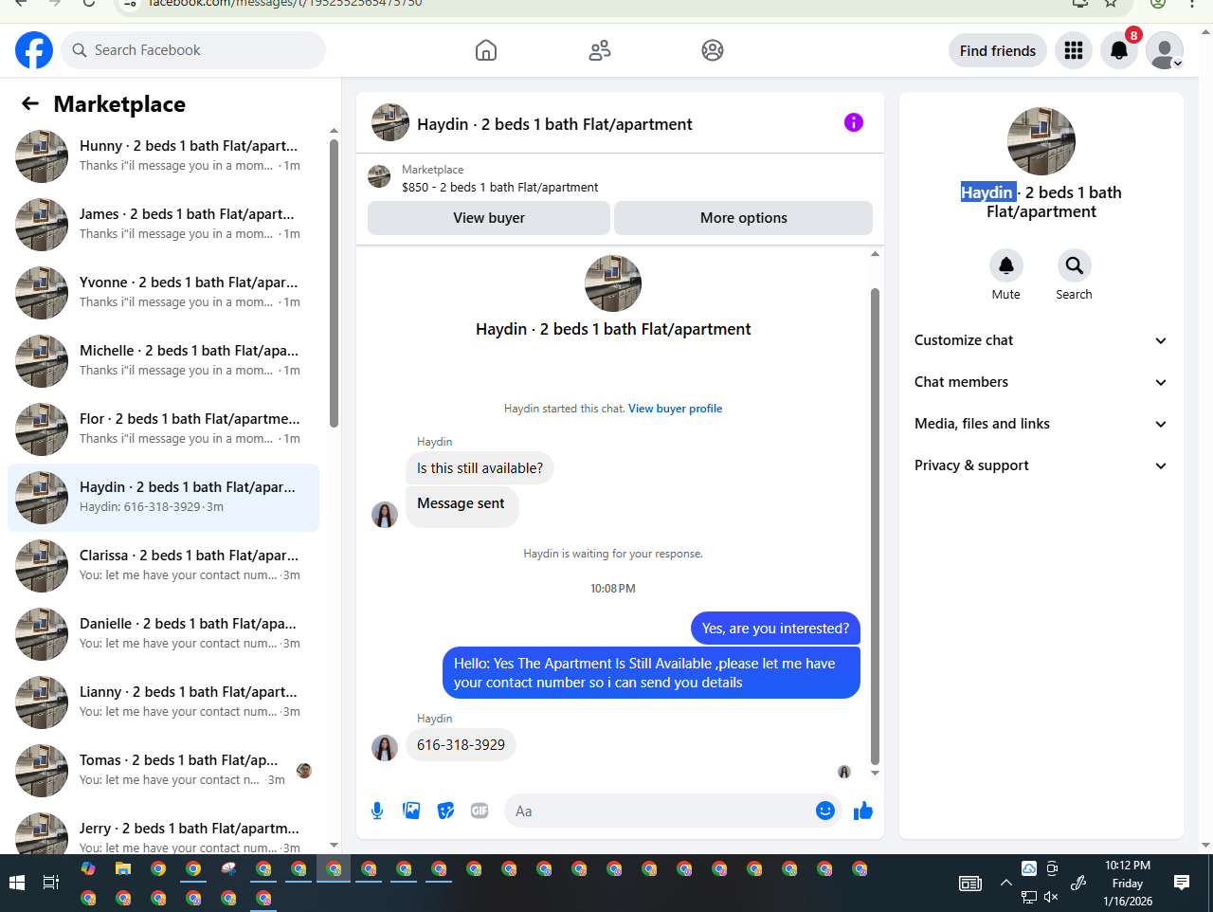Screen dimensions: 1213x912
Task: Expand the Customize chat section
Action: tap(1041, 340)
